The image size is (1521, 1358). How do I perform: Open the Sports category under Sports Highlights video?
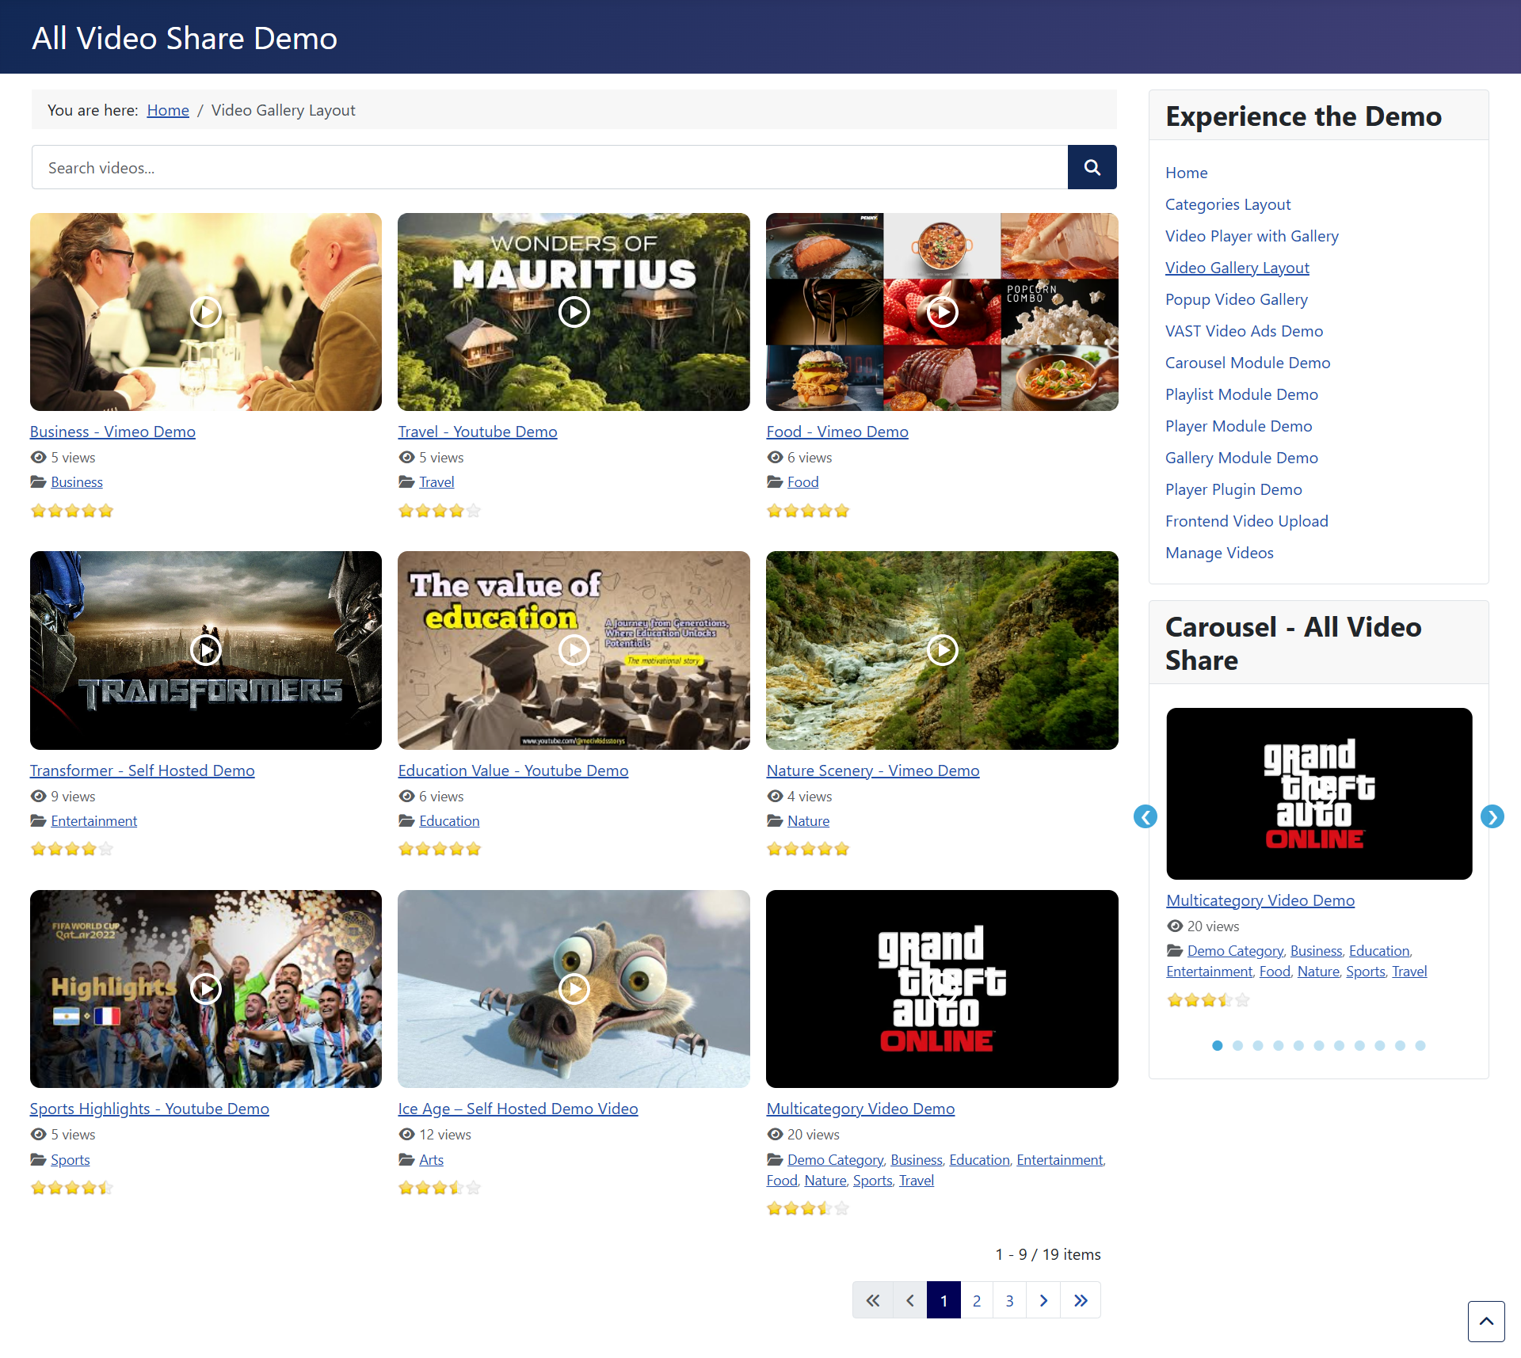coord(71,1160)
